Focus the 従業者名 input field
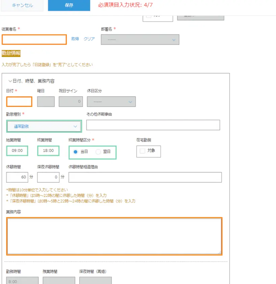 pyautogui.click(x=34, y=40)
